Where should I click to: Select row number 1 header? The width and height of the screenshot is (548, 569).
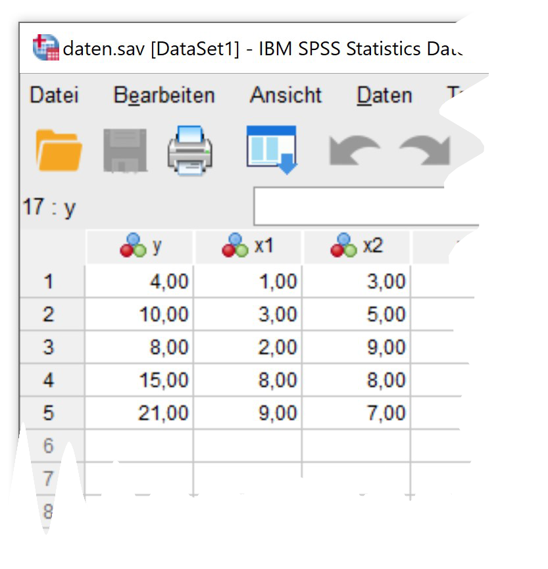click(48, 282)
